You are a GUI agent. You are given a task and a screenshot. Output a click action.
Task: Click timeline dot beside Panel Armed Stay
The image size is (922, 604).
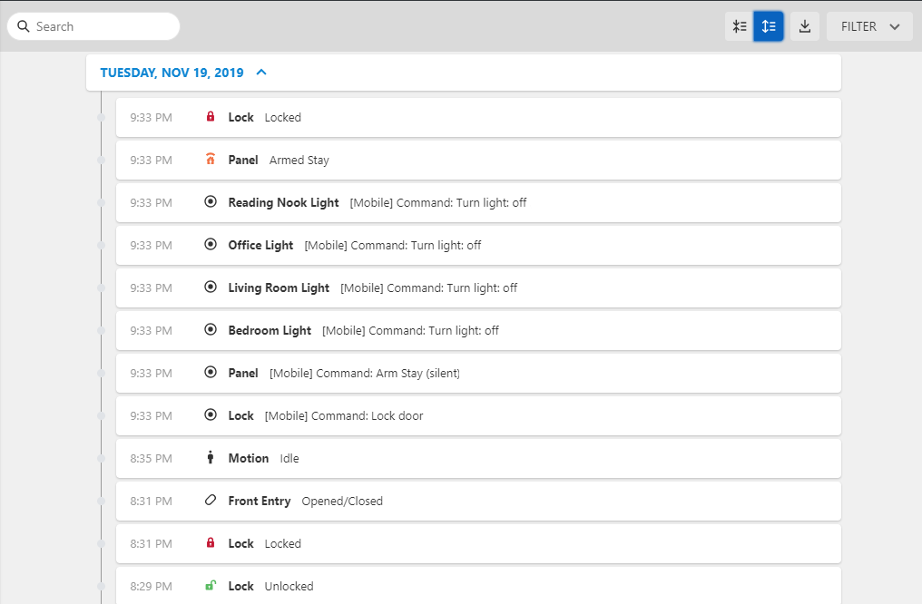(101, 160)
